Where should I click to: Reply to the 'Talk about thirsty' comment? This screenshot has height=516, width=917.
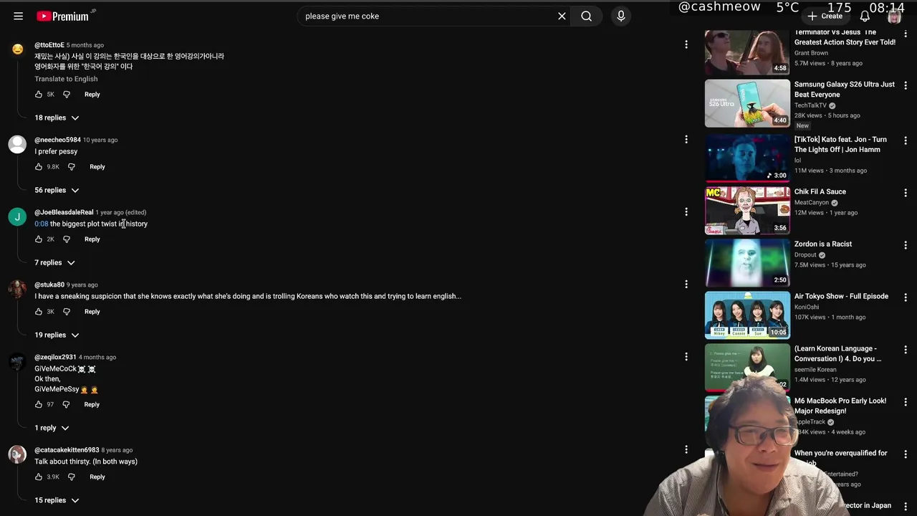[x=97, y=477]
